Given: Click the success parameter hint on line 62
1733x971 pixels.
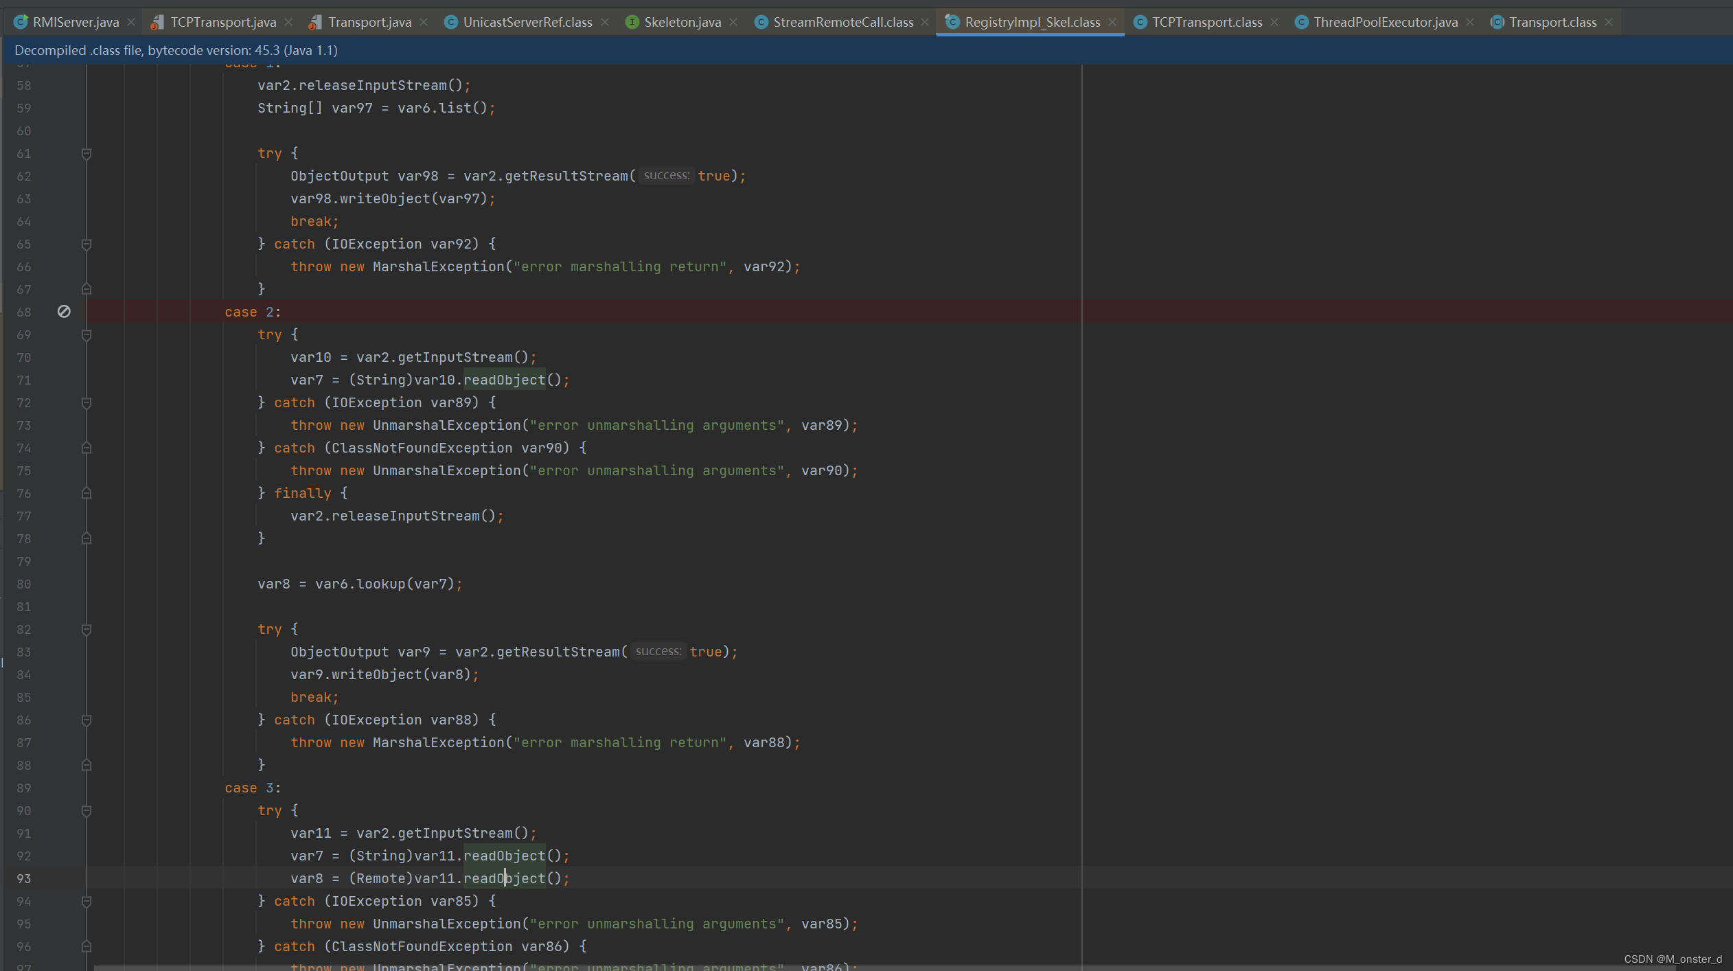Looking at the screenshot, I should coord(667,176).
